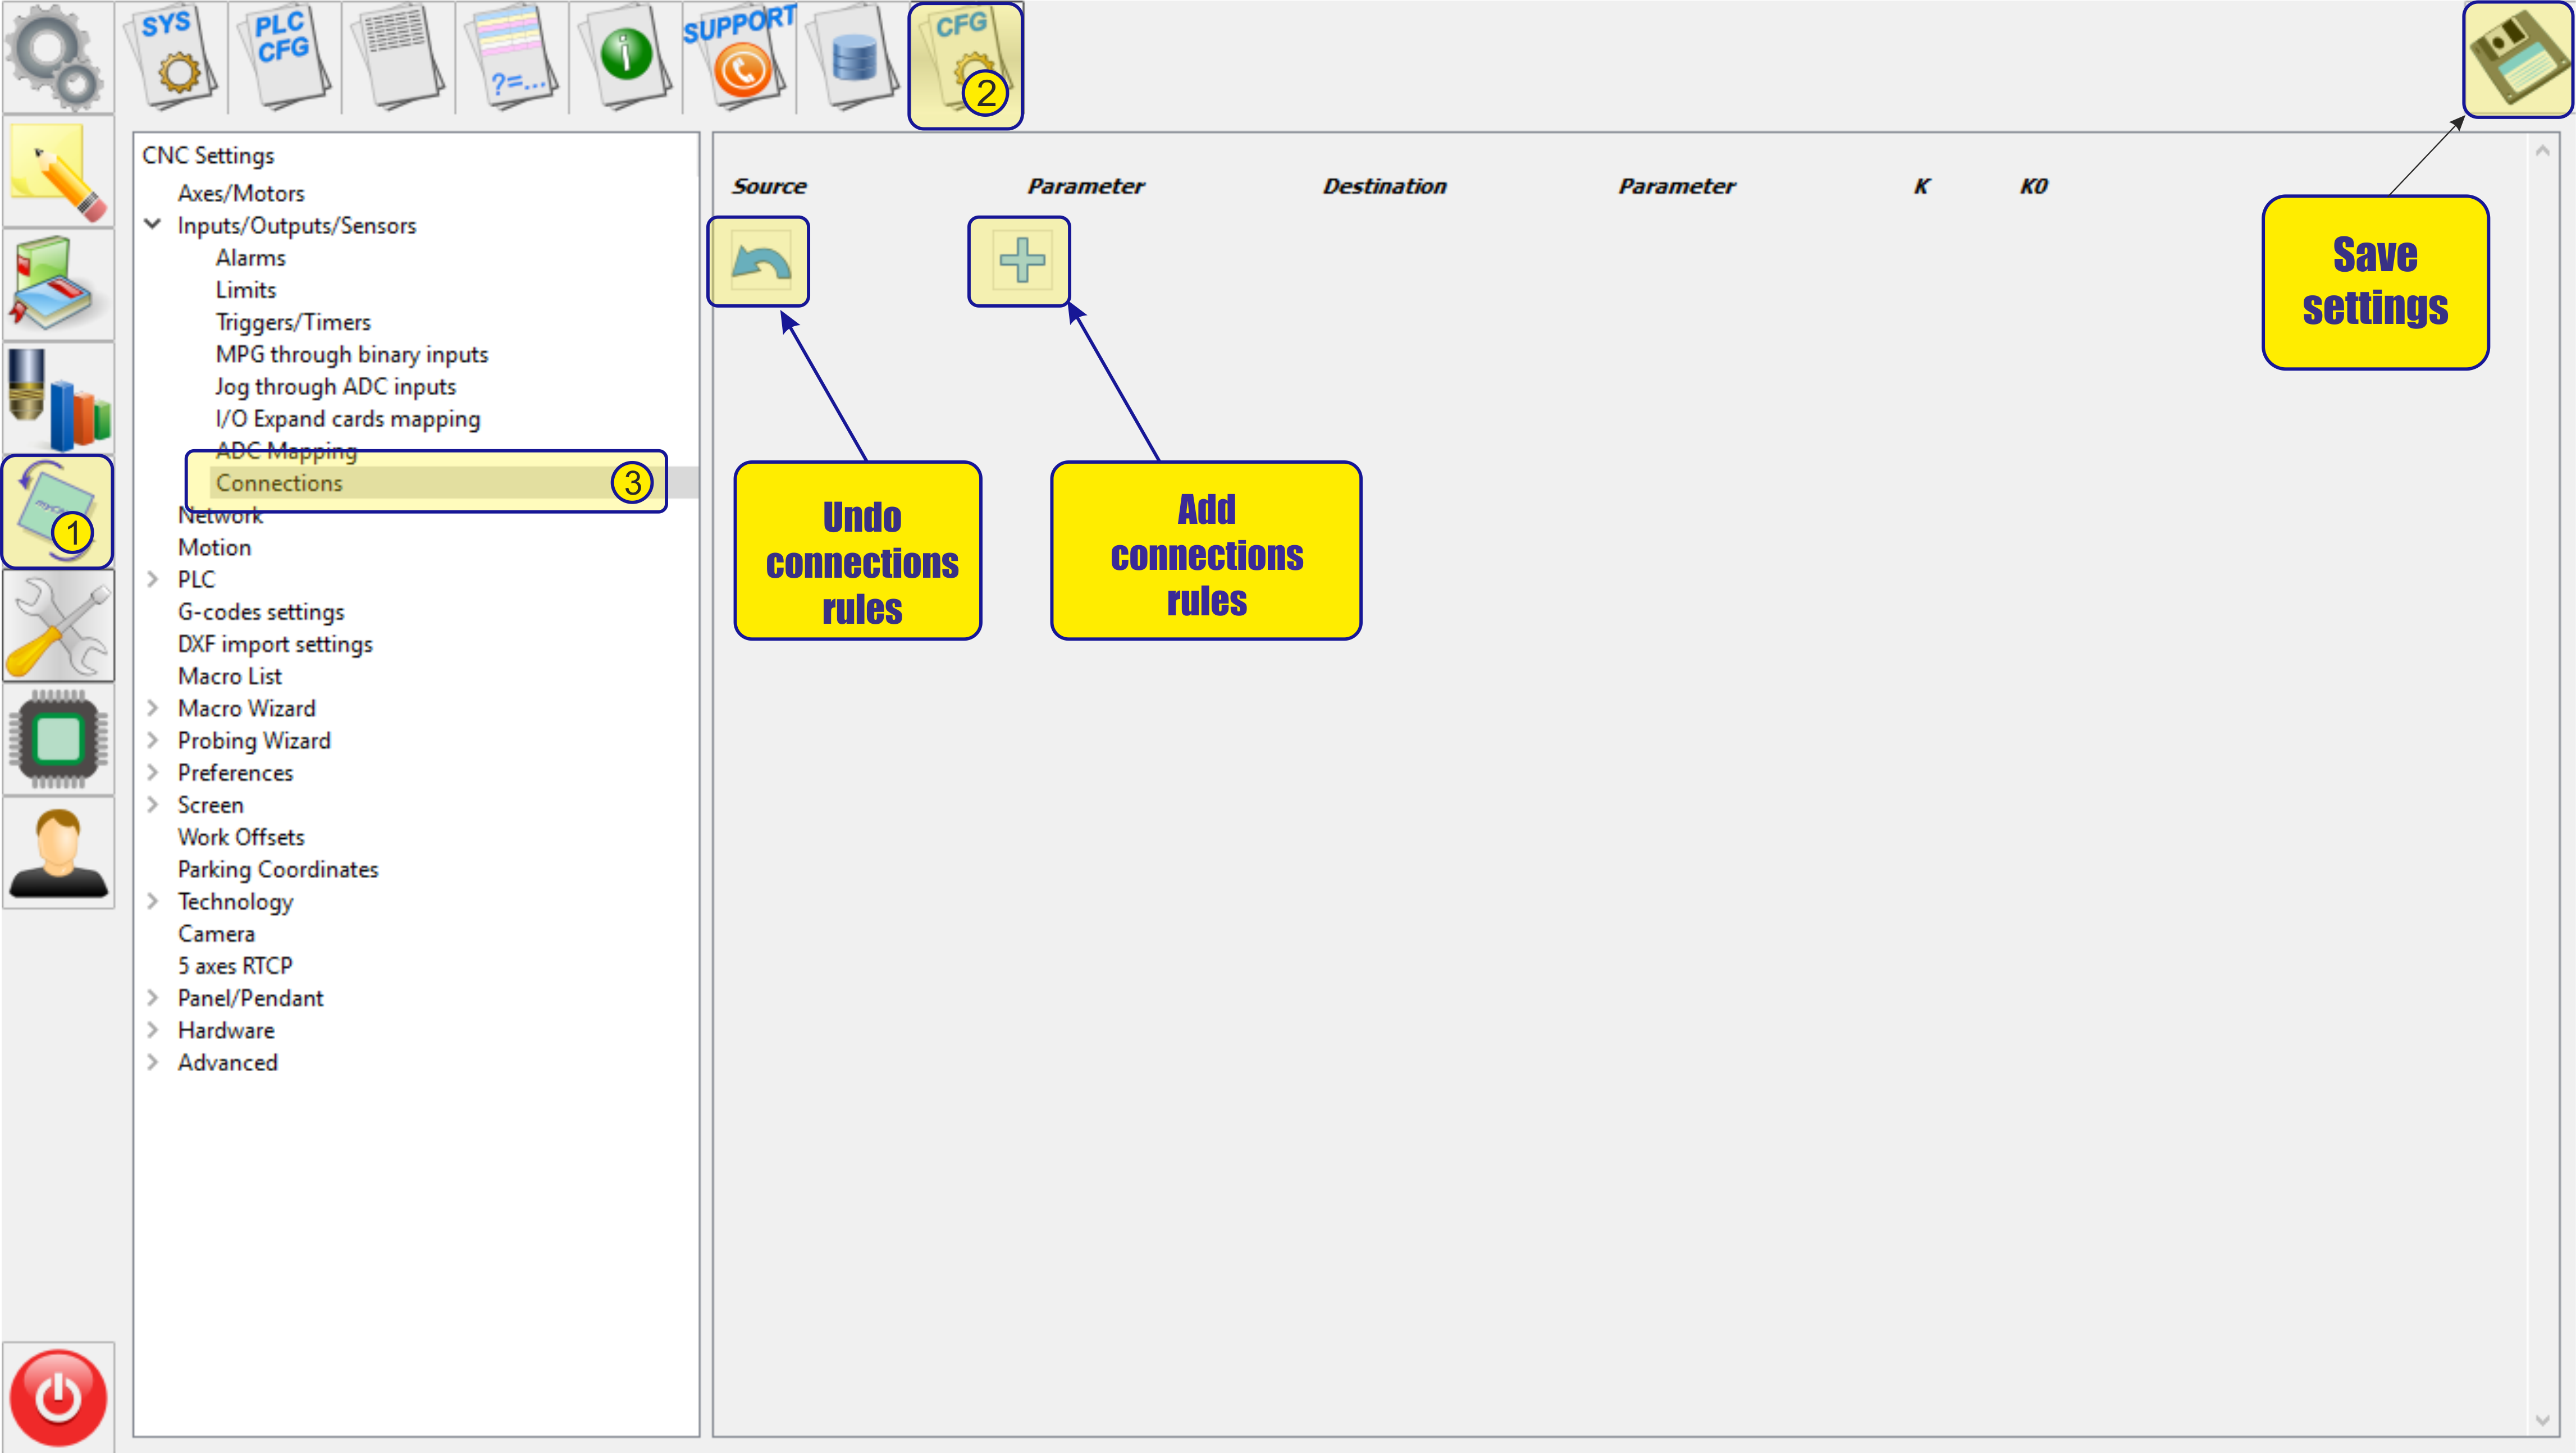Image resolution: width=2576 pixels, height=1453 pixels.
Task: Open the user profile person icon
Action: (58, 853)
